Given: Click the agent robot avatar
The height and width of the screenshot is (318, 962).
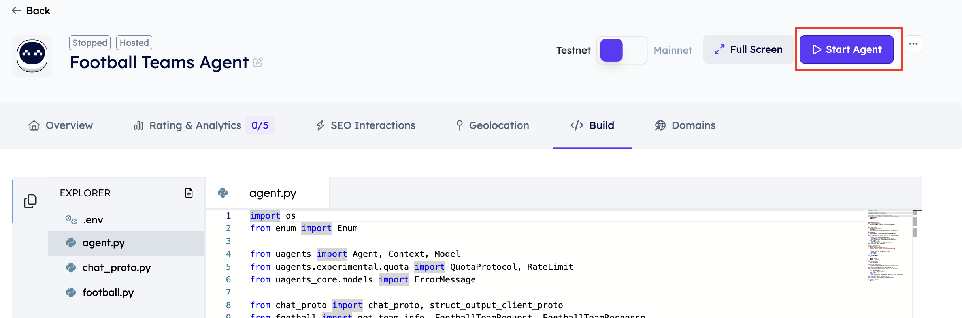Looking at the screenshot, I should click(x=32, y=56).
